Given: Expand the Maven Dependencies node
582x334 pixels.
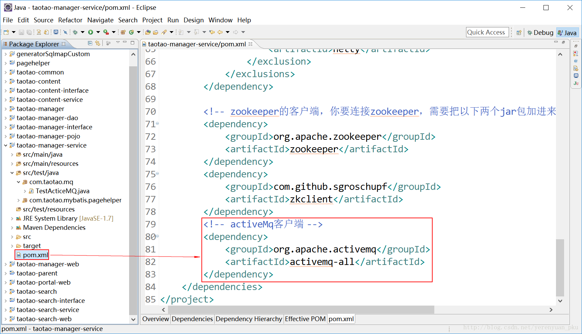Looking at the screenshot, I should (x=12, y=227).
